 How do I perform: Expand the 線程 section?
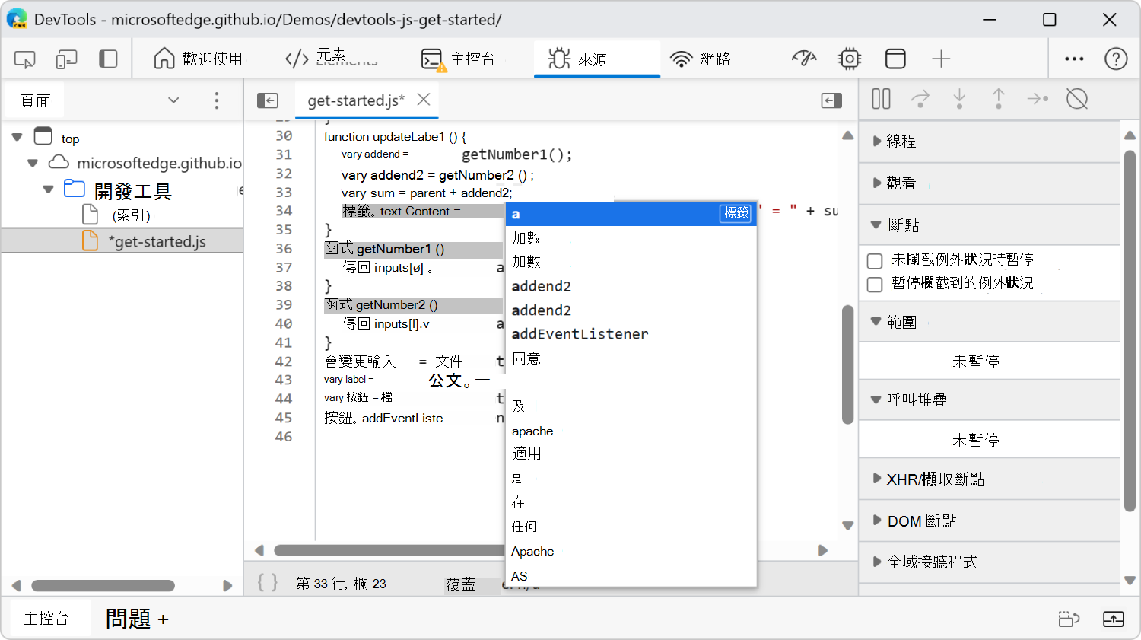(x=876, y=142)
